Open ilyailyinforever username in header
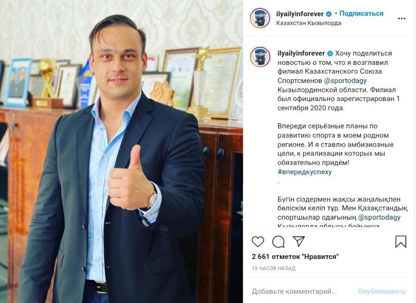This screenshot has height=303, width=416. click(300, 14)
